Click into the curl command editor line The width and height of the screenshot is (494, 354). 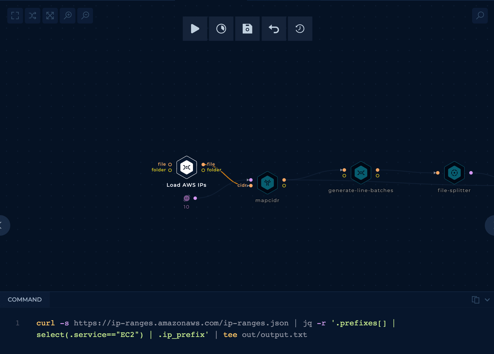pyautogui.click(x=216, y=329)
